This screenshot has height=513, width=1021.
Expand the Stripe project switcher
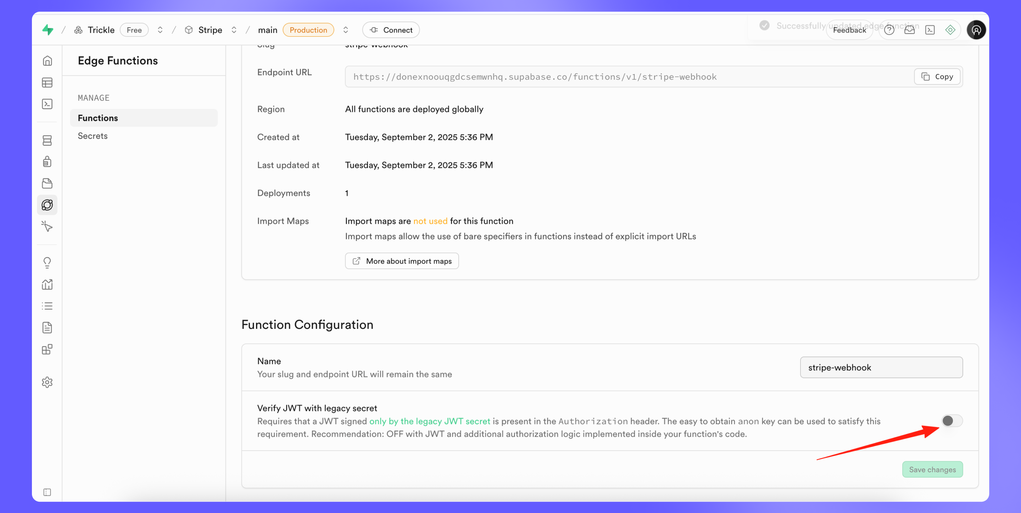tap(234, 30)
